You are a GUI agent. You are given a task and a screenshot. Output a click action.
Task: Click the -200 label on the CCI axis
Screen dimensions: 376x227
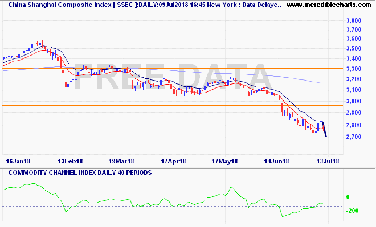(x=353, y=211)
